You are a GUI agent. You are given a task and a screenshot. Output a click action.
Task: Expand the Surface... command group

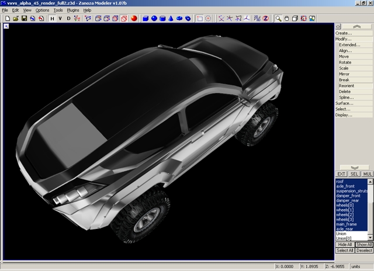(x=344, y=103)
